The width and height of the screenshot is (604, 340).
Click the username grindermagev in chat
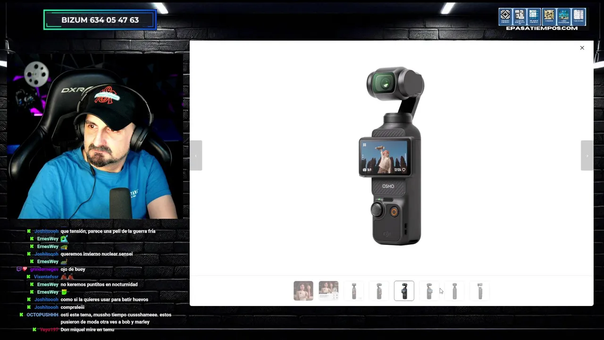[x=44, y=269]
